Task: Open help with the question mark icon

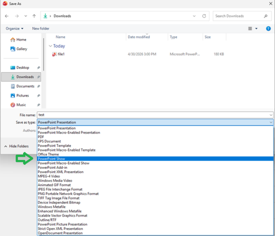Action: click(268, 29)
